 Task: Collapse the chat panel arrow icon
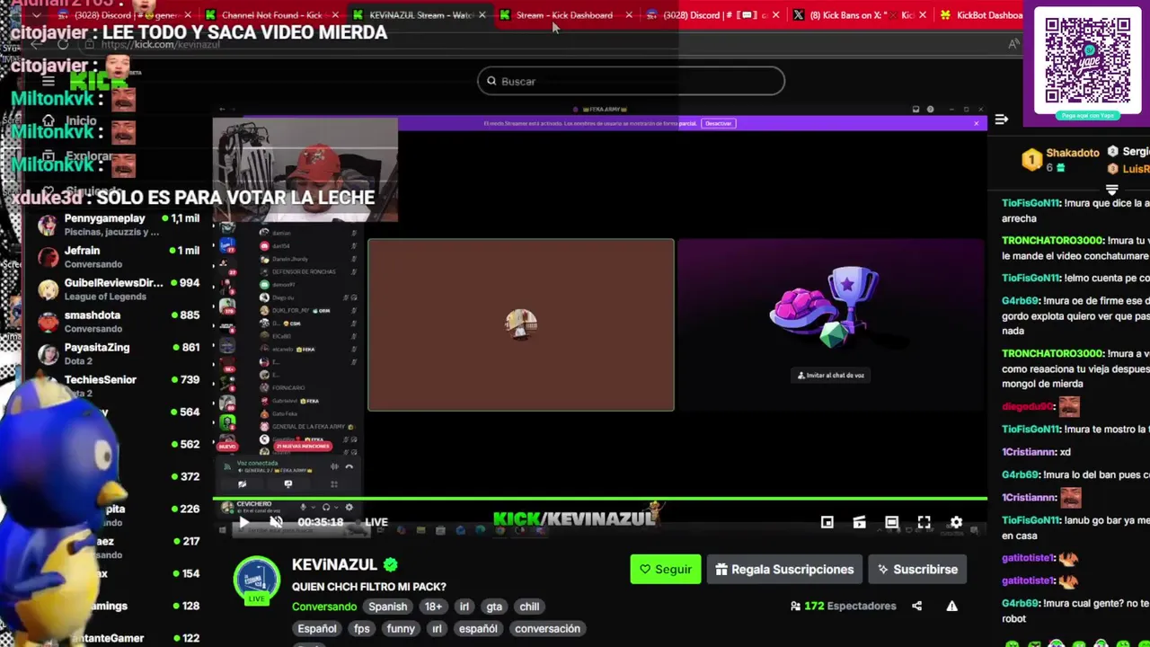(1002, 120)
